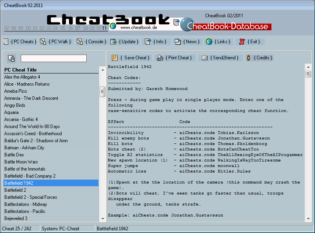Image resolution: width=315 pixels, height=233 pixels.
Task: Click the Info icon
Action: point(147,42)
